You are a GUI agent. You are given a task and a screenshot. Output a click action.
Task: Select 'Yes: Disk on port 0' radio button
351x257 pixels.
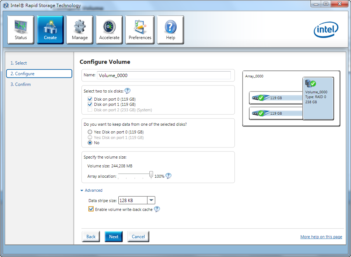(x=90, y=132)
